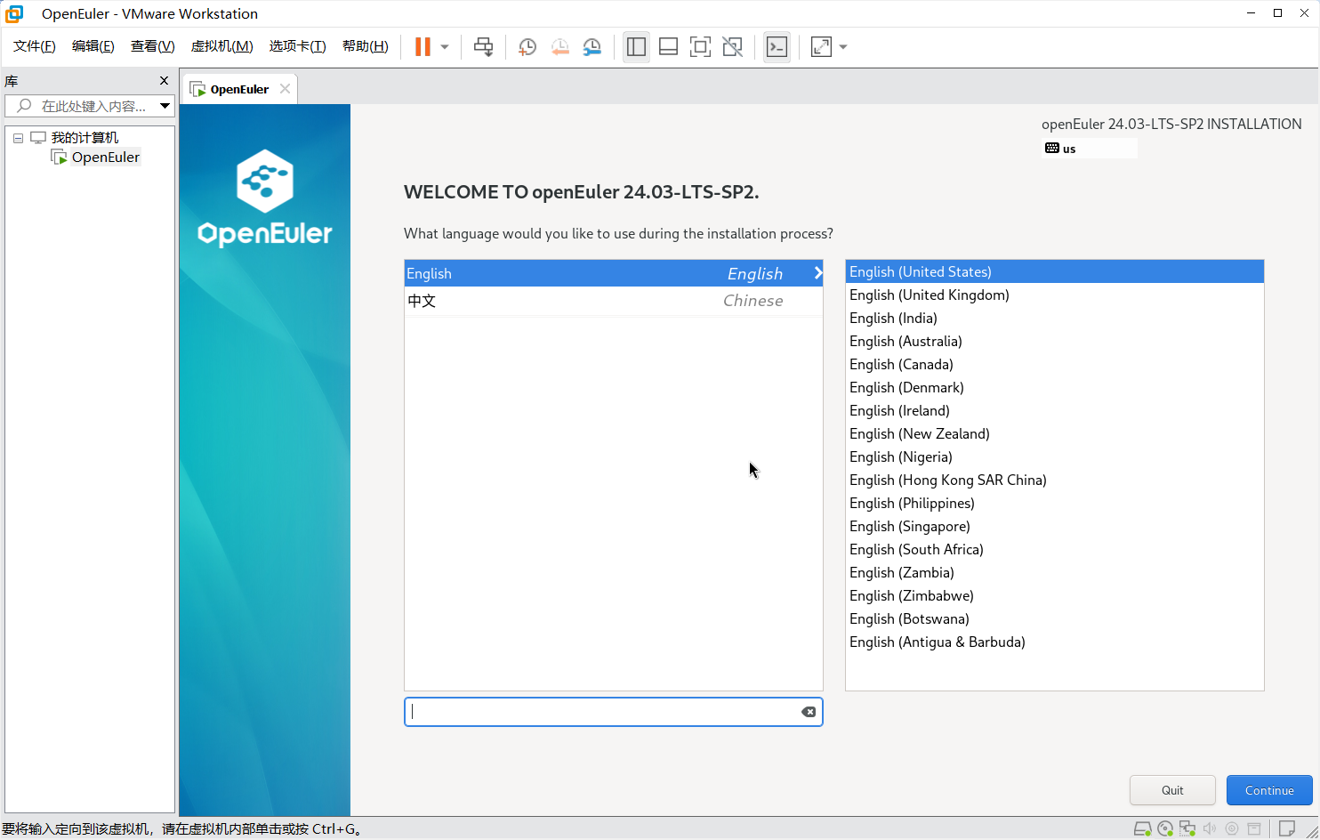Click the sound card status icon

[1210, 828]
